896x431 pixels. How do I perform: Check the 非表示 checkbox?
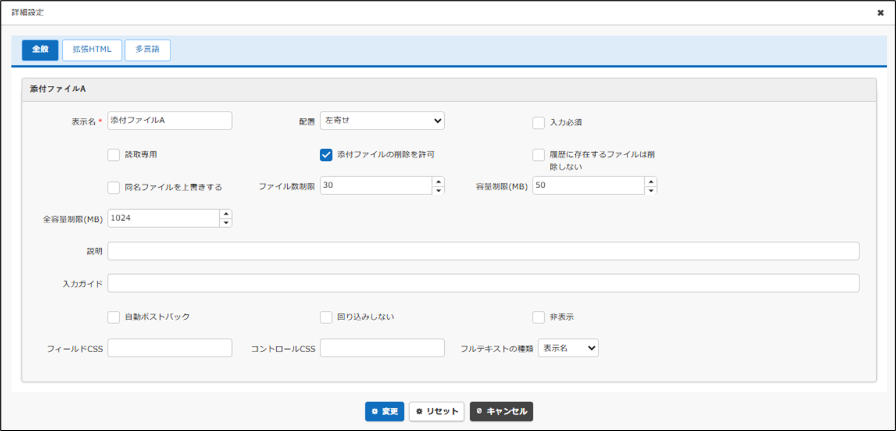pos(538,317)
